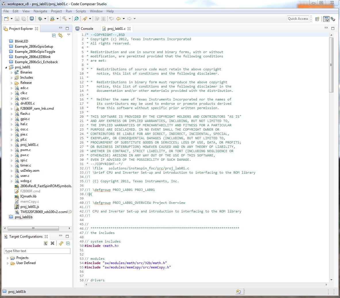The image size is (340, 298).
Task: Expand the Projects node in Target Configurations
Action: [x=7, y=258]
